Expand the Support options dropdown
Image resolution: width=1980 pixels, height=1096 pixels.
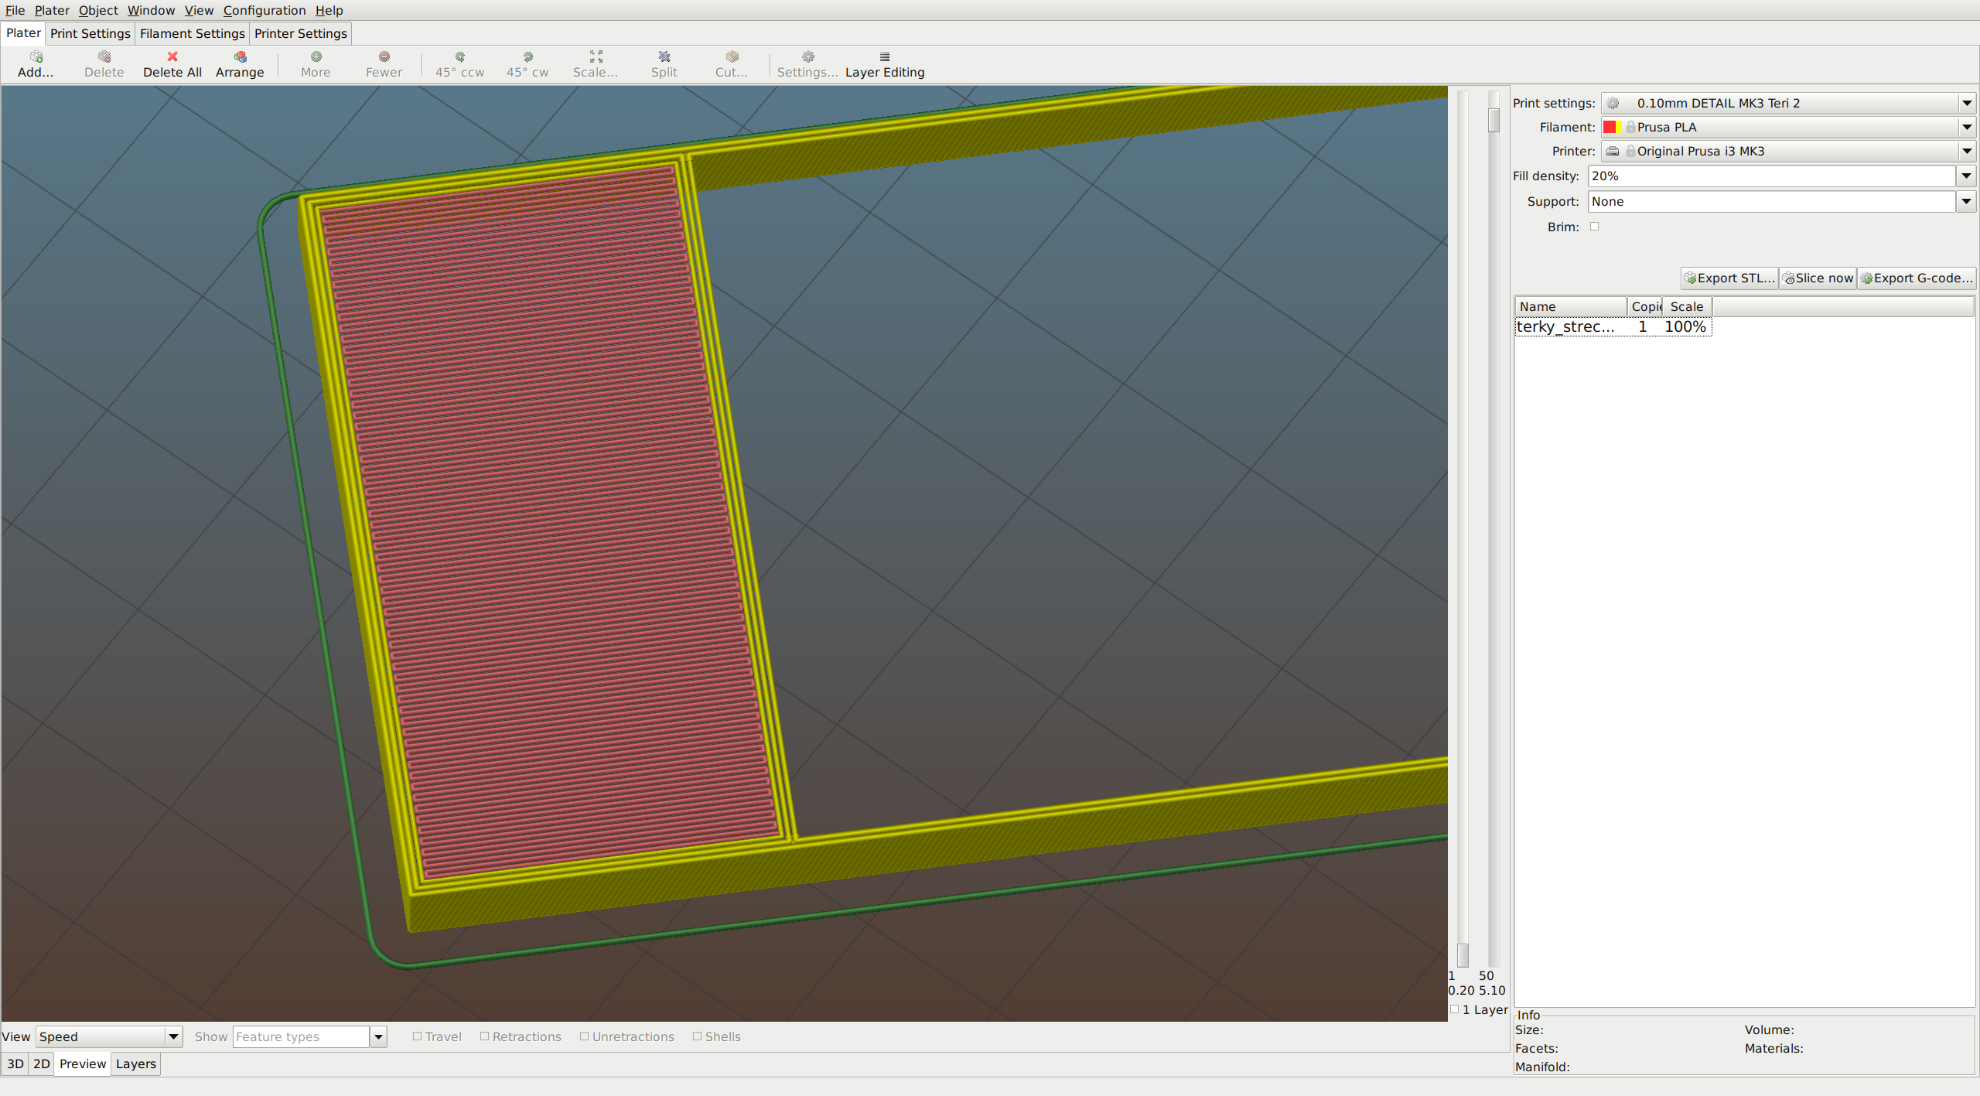[1966, 201]
